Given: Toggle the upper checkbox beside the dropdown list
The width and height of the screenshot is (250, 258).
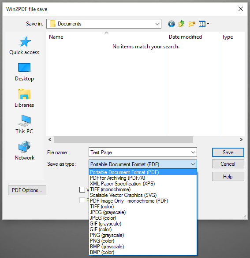Looking at the screenshot, I should 82,189.
